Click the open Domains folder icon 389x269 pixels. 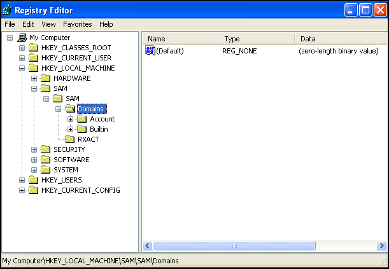pyautogui.click(x=70, y=109)
